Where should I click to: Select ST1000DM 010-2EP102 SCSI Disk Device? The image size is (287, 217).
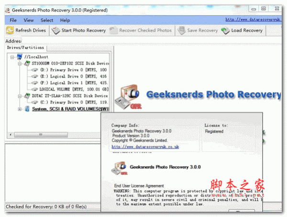pos(70,63)
